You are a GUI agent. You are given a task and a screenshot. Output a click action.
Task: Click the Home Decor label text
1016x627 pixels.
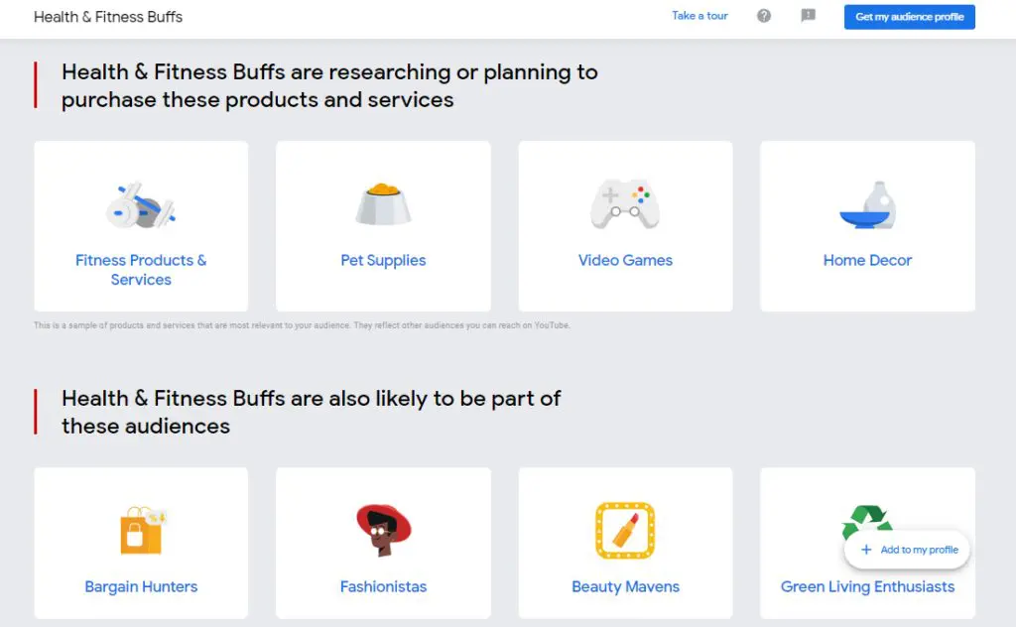point(867,260)
